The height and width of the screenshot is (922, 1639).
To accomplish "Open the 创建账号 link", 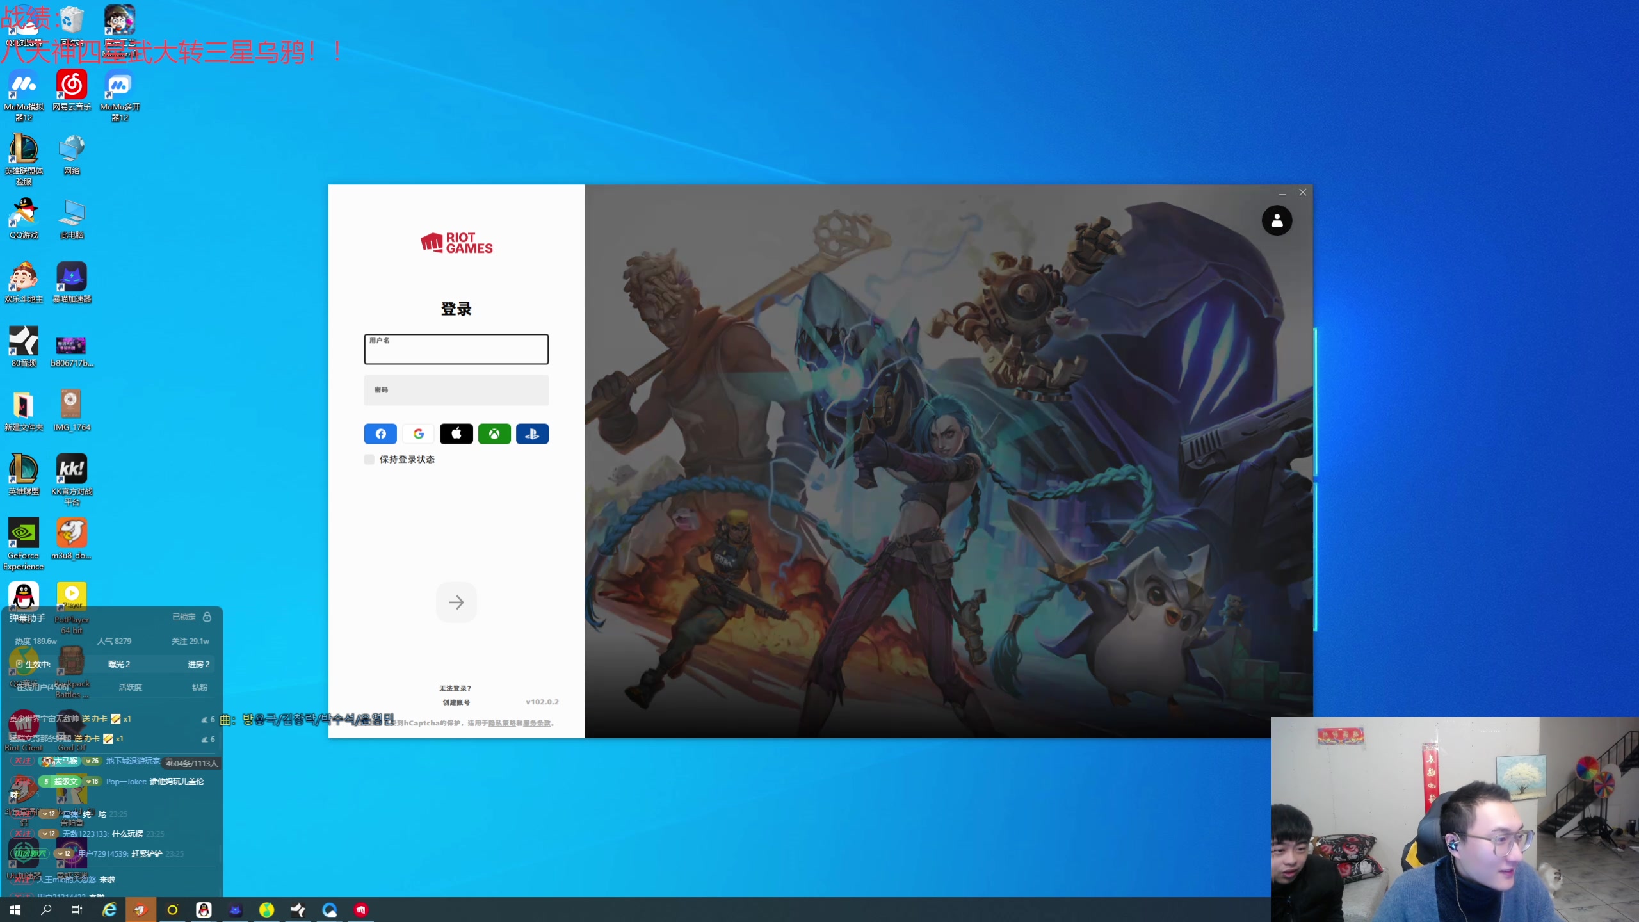I will click(x=456, y=702).
